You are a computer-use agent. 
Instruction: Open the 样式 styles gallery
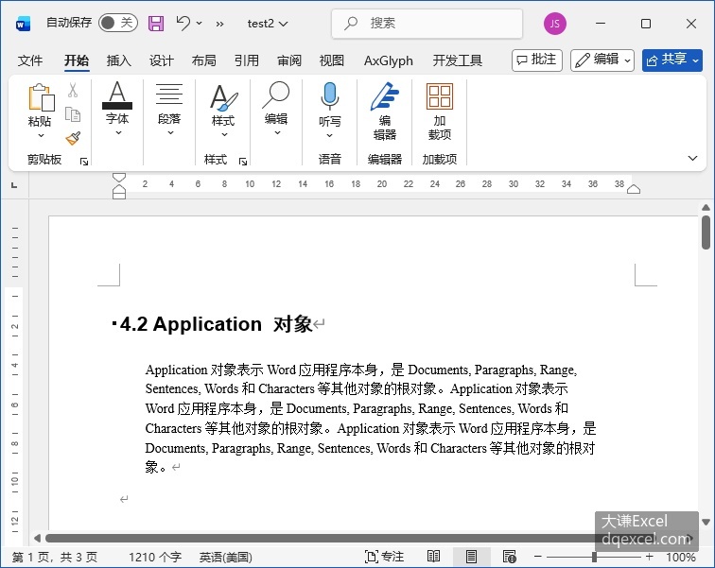pyautogui.click(x=223, y=110)
